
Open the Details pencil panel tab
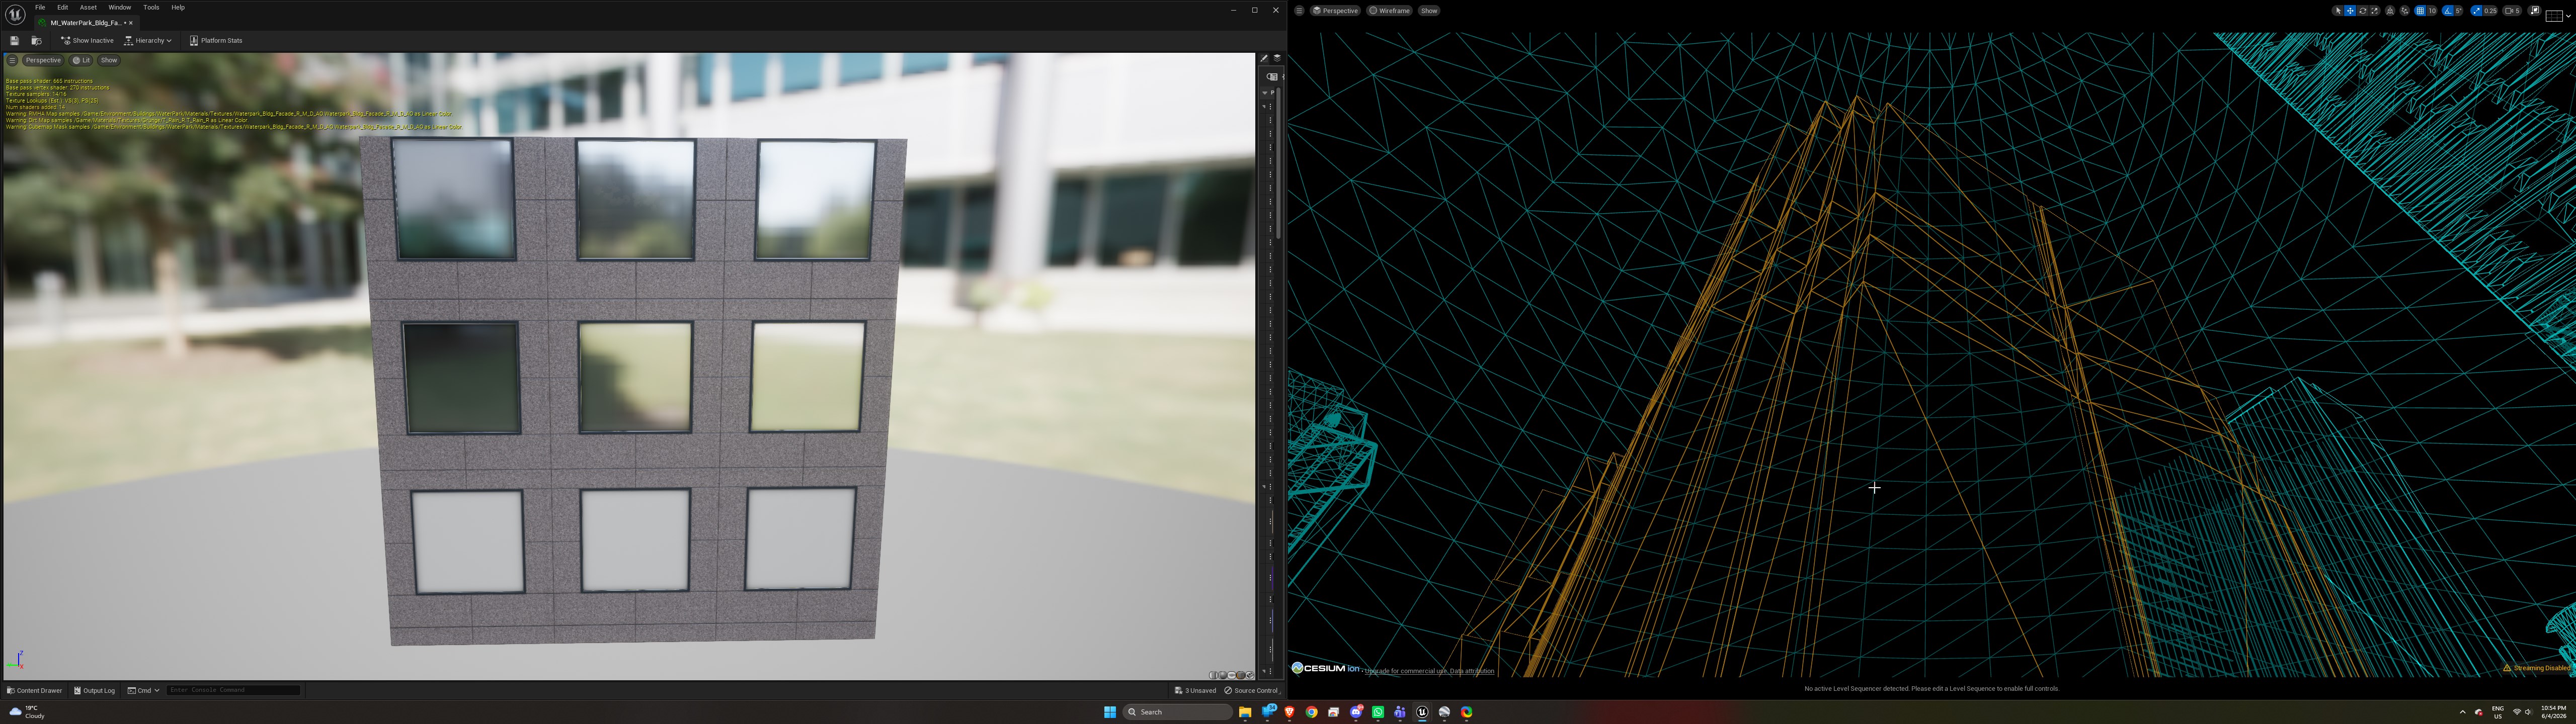pyautogui.click(x=1264, y=59)
